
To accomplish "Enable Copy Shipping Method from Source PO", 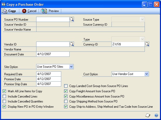I will coord(66,101).
